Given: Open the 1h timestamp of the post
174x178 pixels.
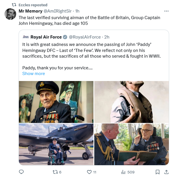Looking at the screenshot, I should 77,11.
